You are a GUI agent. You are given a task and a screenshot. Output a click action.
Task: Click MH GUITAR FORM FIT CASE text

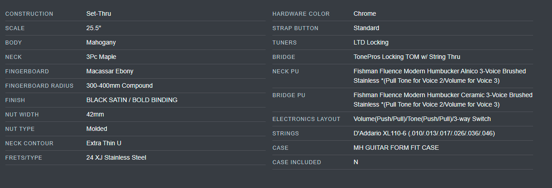tap(396, 148)
